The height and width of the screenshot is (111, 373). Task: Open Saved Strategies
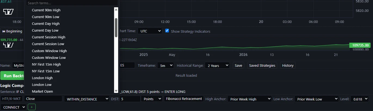coord(262,65)
